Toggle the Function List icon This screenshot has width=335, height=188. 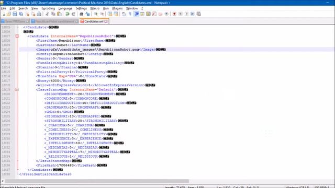154,14
